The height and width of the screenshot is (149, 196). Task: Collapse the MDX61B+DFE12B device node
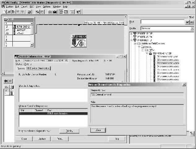click(147, 53)
